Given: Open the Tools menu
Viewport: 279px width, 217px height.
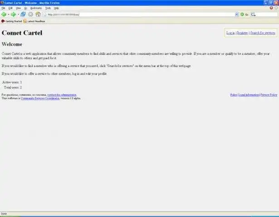Looking at the screenshot, I should 48,8.
